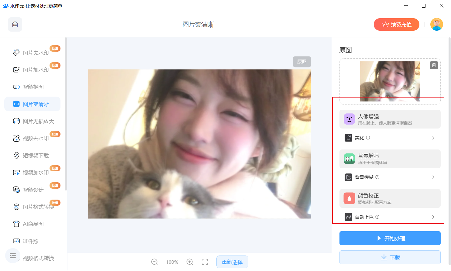Select the 人像增强 option

coord(390,119)
